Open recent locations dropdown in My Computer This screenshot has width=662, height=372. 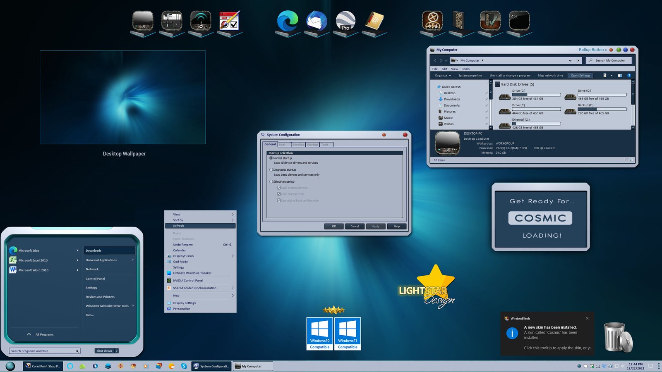pos(446,60)
